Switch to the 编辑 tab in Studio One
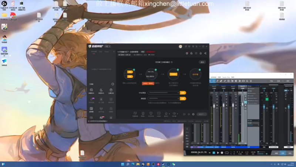Image resolution: width=296 pixels, height=167 pixels. coord(276,153)
